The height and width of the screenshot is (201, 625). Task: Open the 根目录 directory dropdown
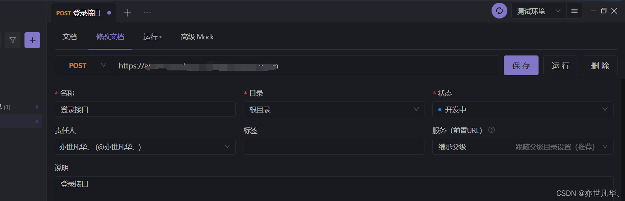coord(334,110)
